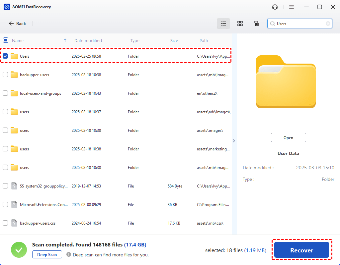Click the file icon for backupper-users.css

click(x=14, y=223)
